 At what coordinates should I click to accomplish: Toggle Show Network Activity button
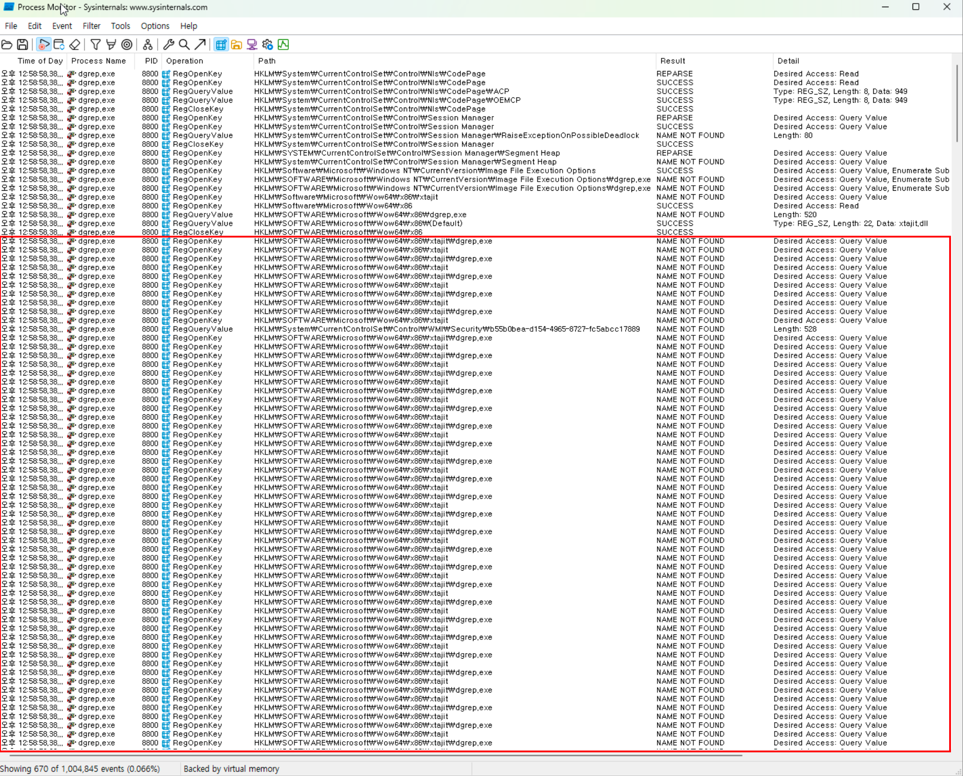(252, 45)
